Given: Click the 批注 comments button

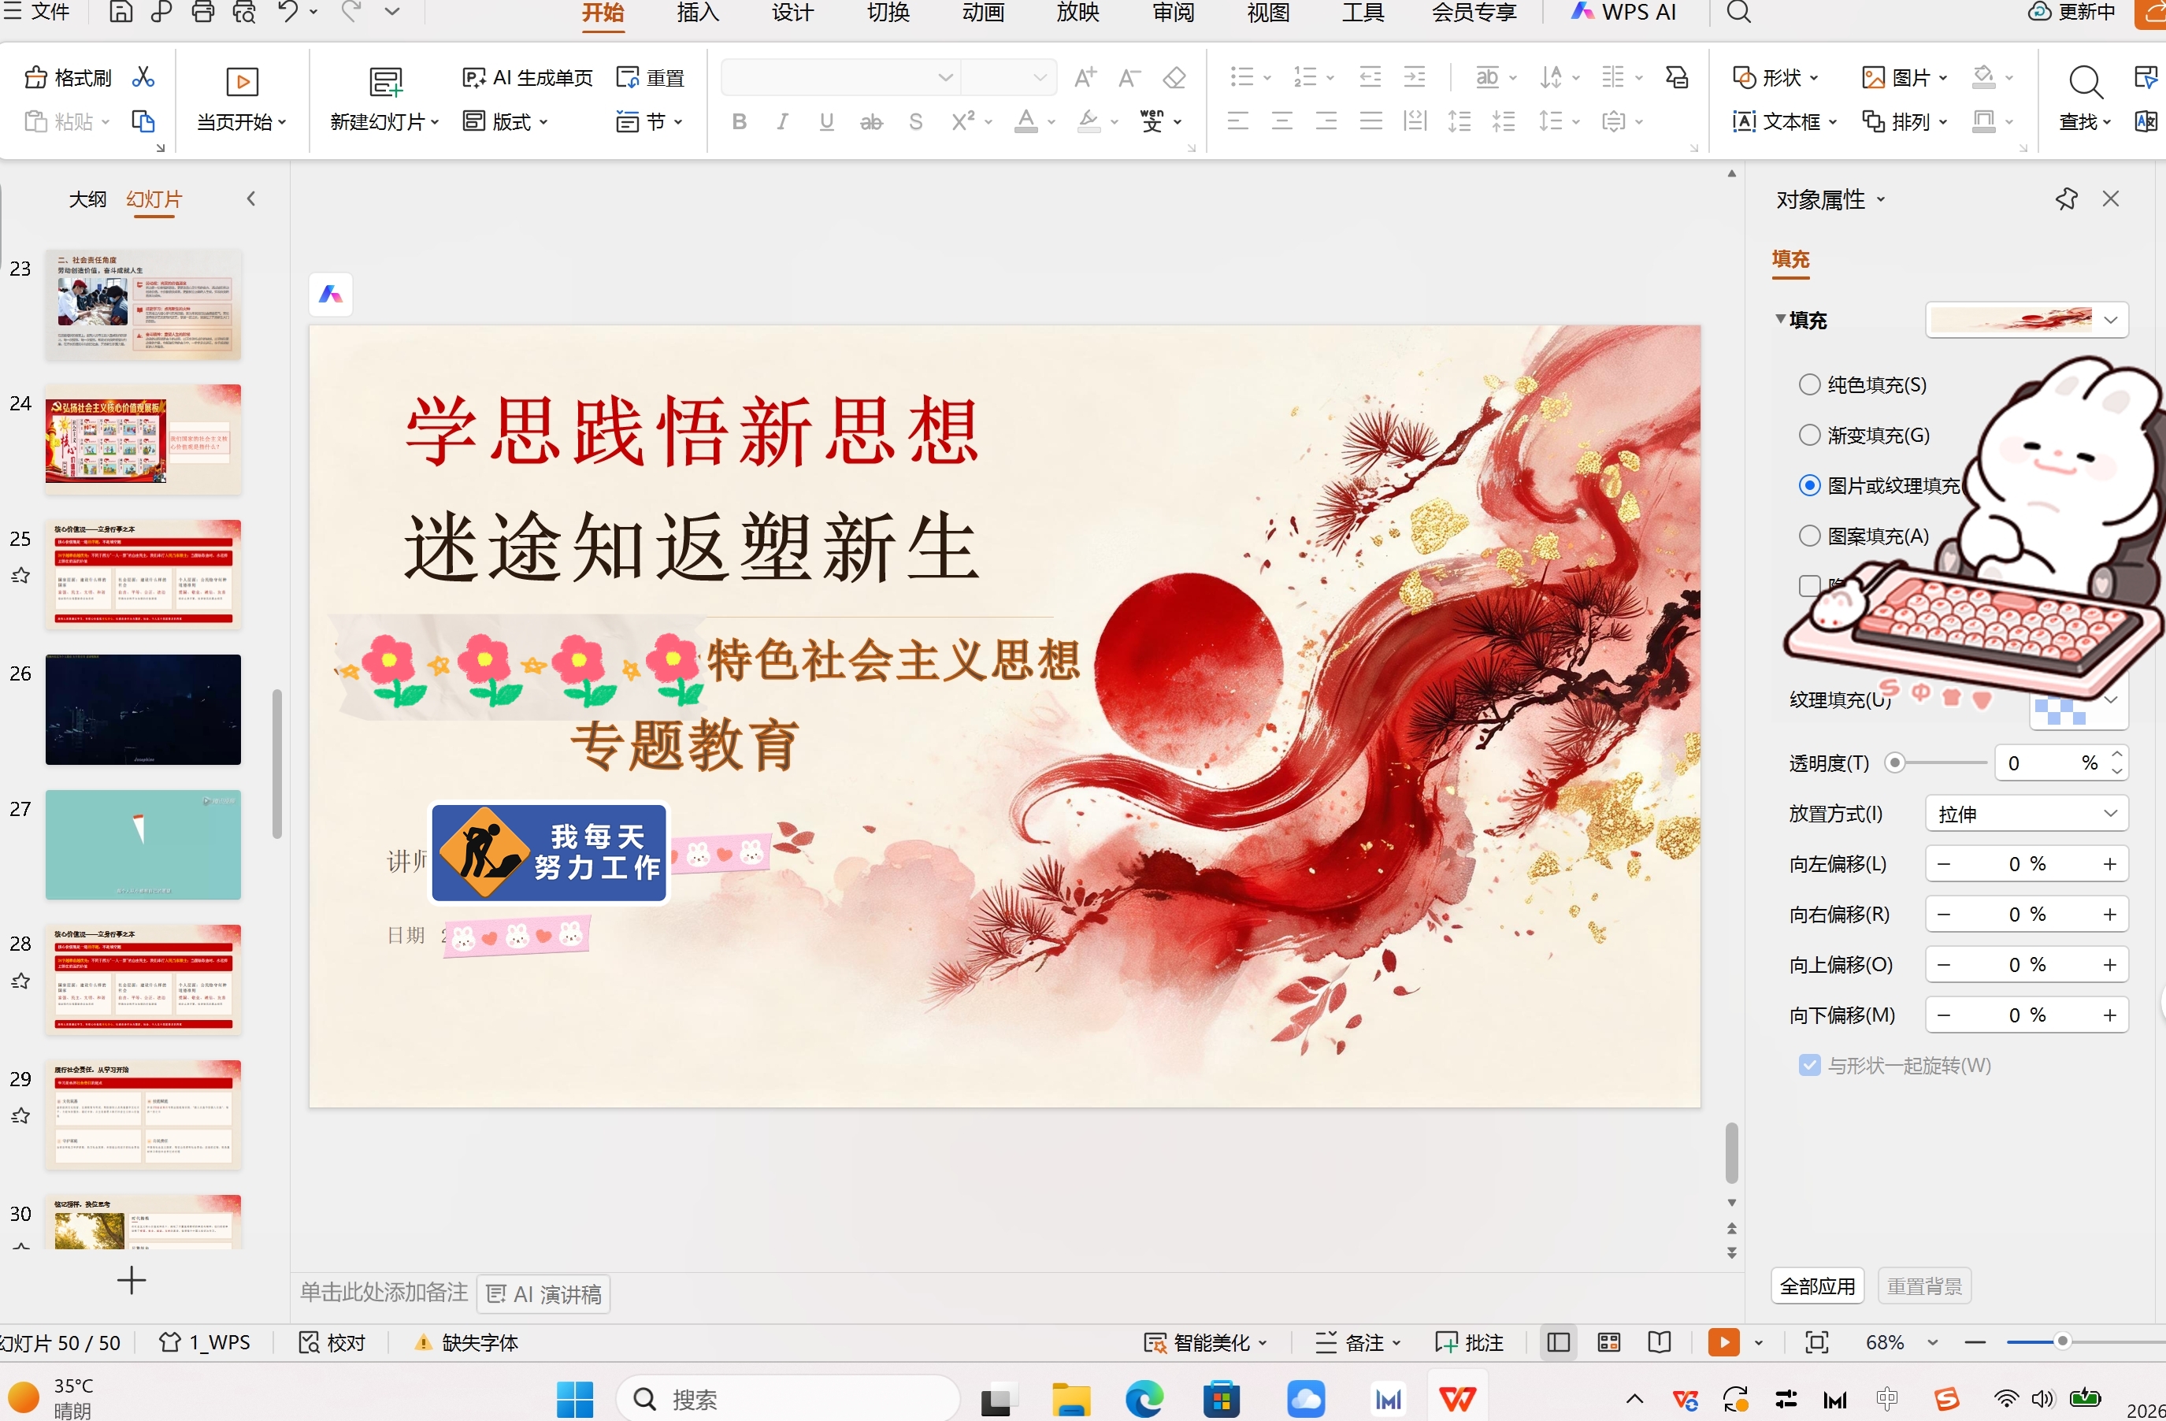Looking at the screenshot, I should click(1469, 1341).
